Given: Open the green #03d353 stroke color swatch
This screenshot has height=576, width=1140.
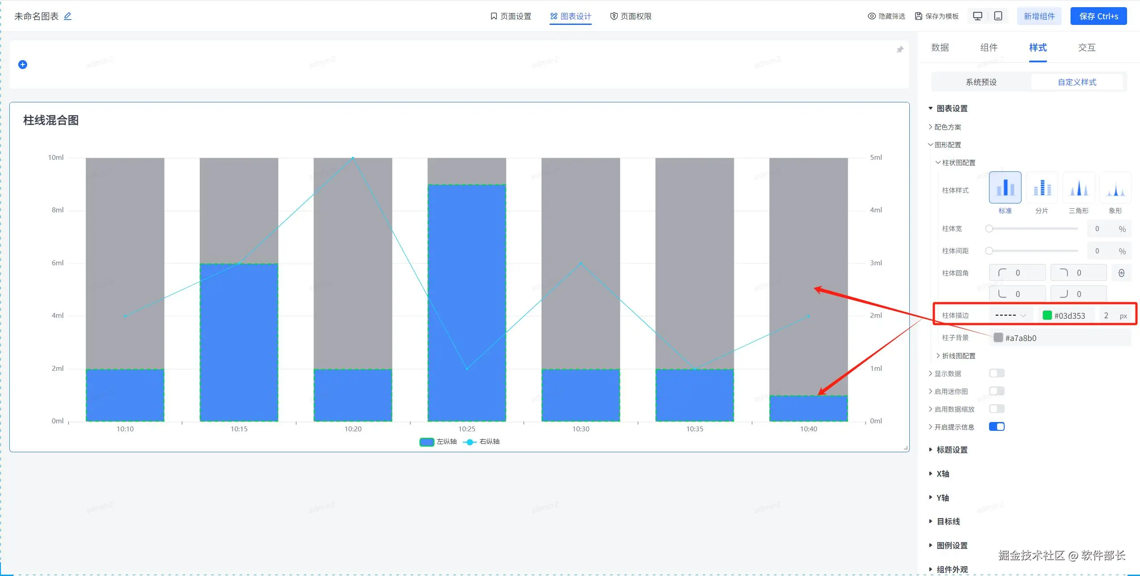Looking at the screenshot, I should point(1047,315).
